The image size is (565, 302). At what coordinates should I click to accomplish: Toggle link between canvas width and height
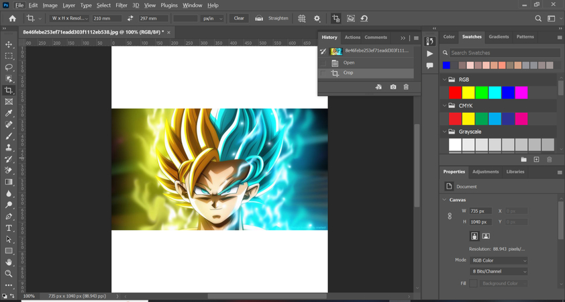tap(450, 216)
